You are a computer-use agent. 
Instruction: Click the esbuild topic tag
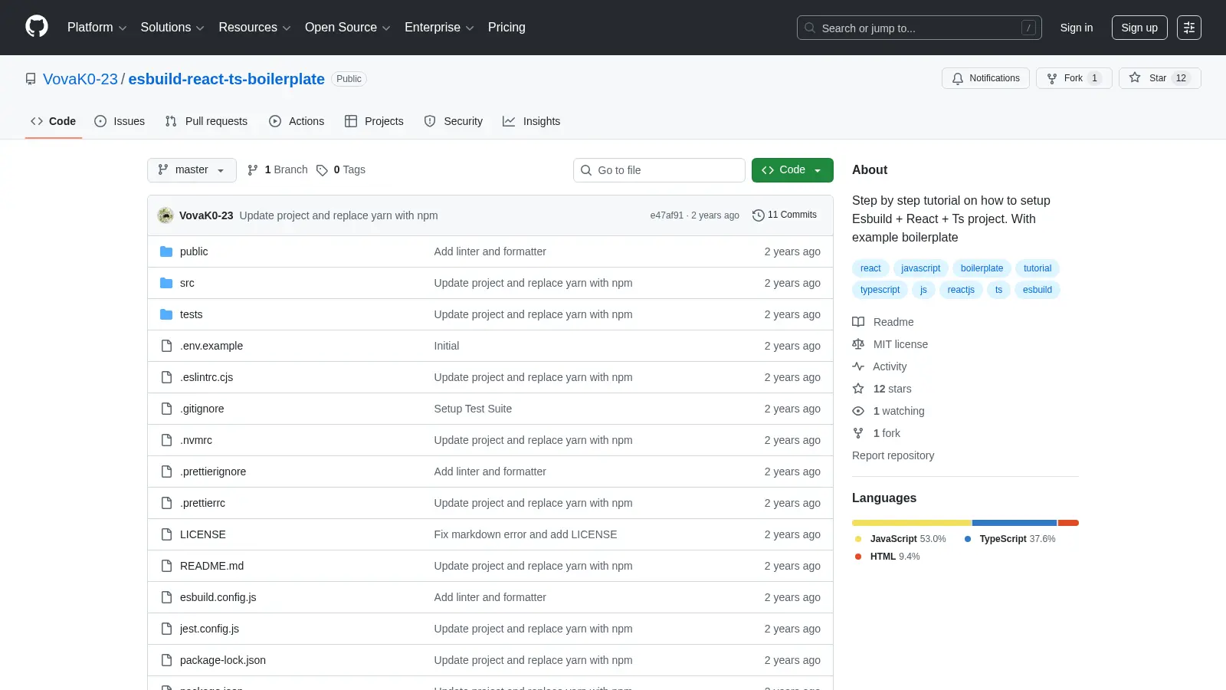[x=1037, y=290]
